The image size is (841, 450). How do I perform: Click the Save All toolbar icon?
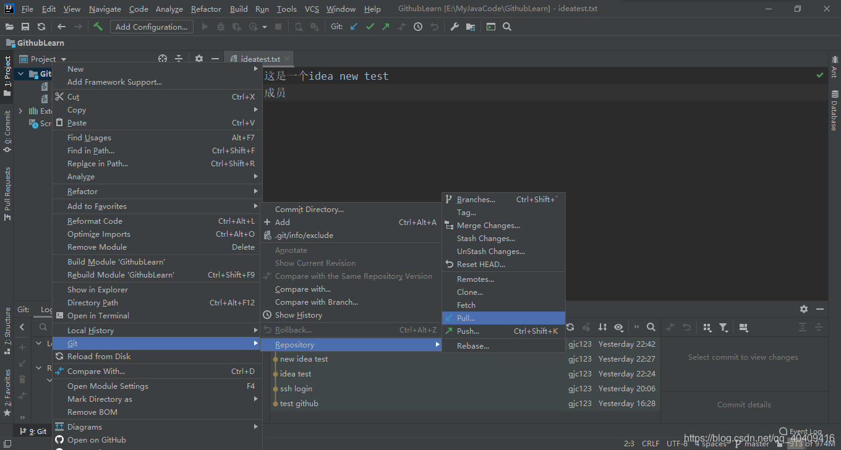point(25,27)
